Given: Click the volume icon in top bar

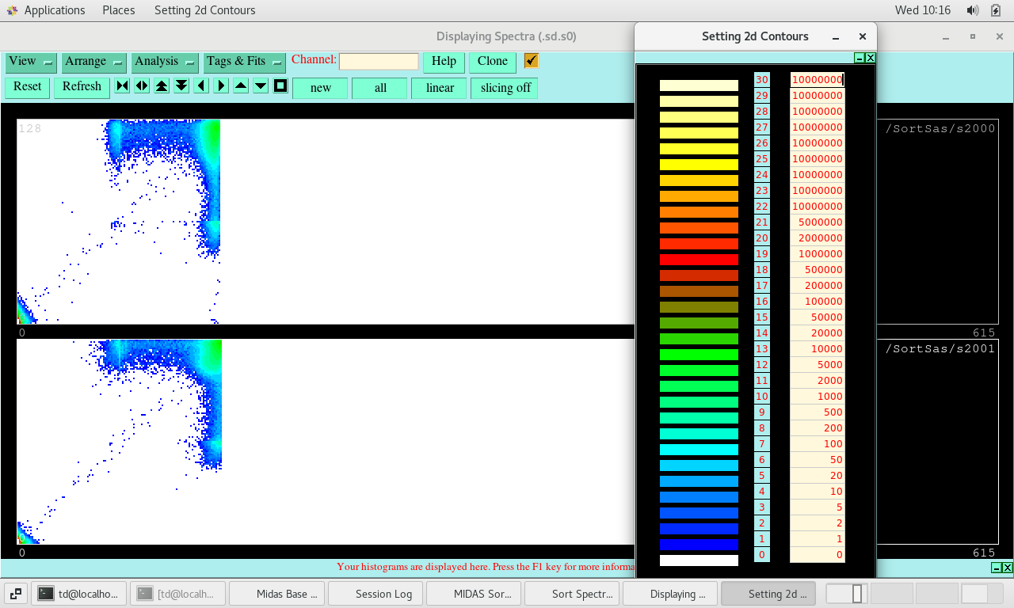Looking at the screenshot, I should click(x=972, y=10).
